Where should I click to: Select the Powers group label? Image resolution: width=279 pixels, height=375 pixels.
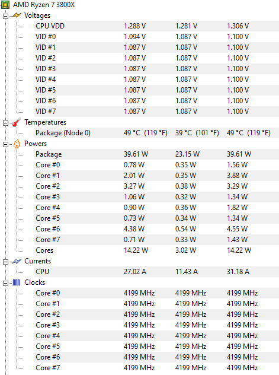[36, 144]
